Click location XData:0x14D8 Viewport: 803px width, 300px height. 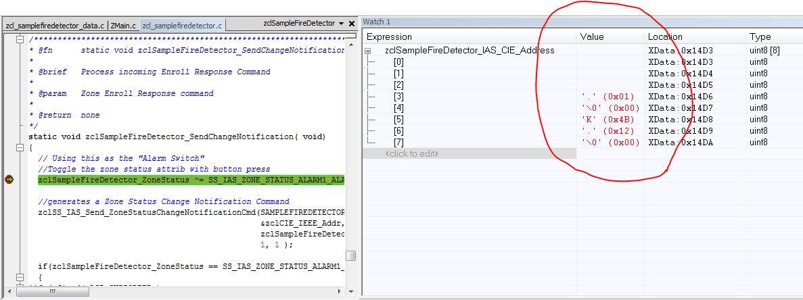point(681,120)
